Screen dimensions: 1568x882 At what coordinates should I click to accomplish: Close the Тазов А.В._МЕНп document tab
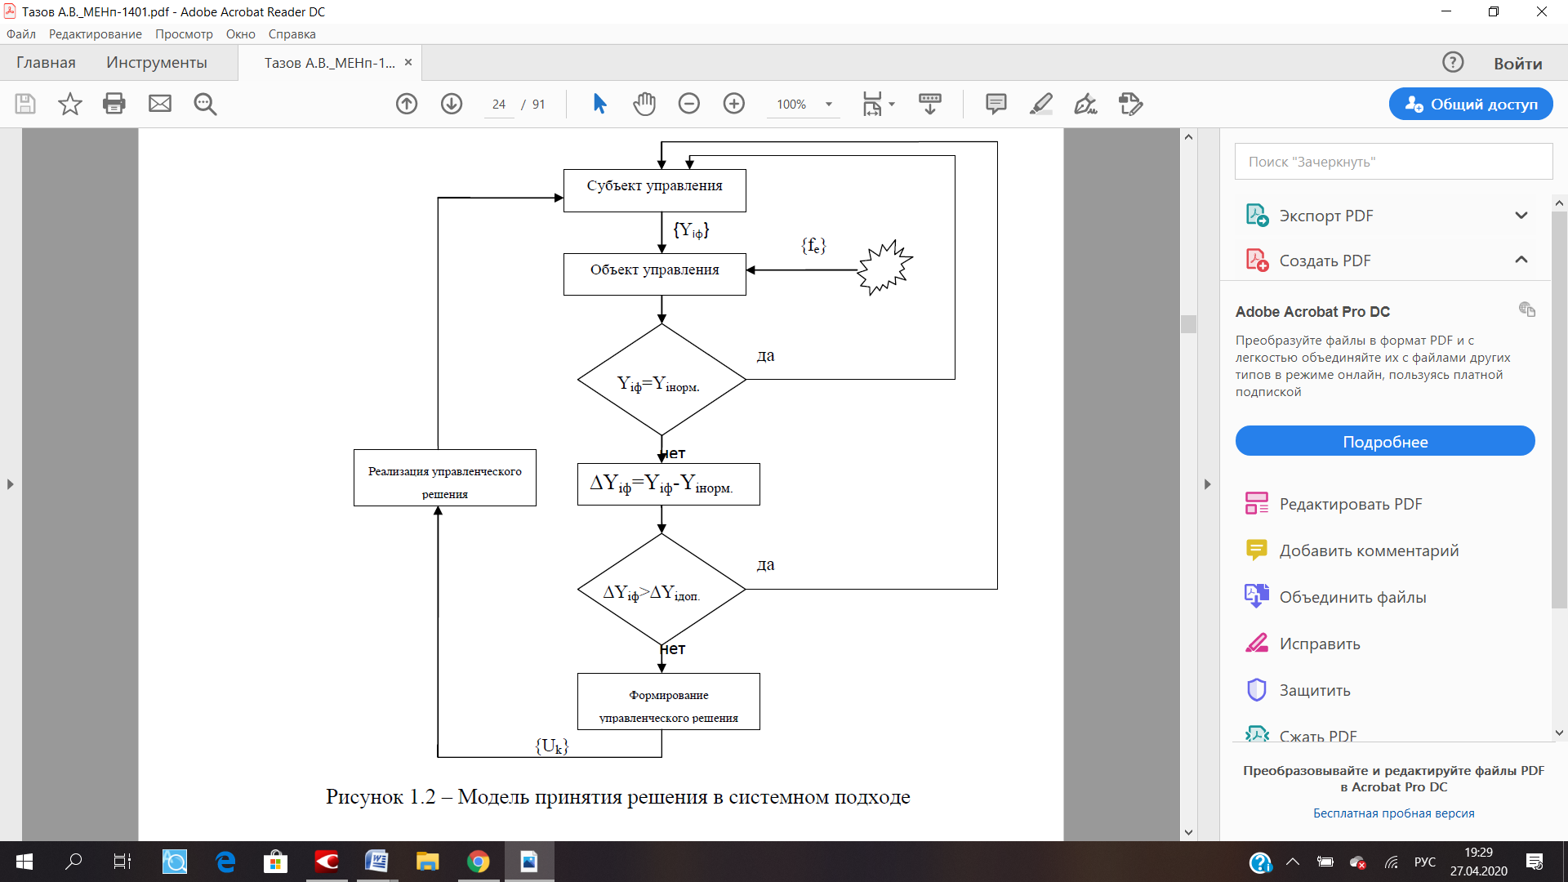(408, 63)
